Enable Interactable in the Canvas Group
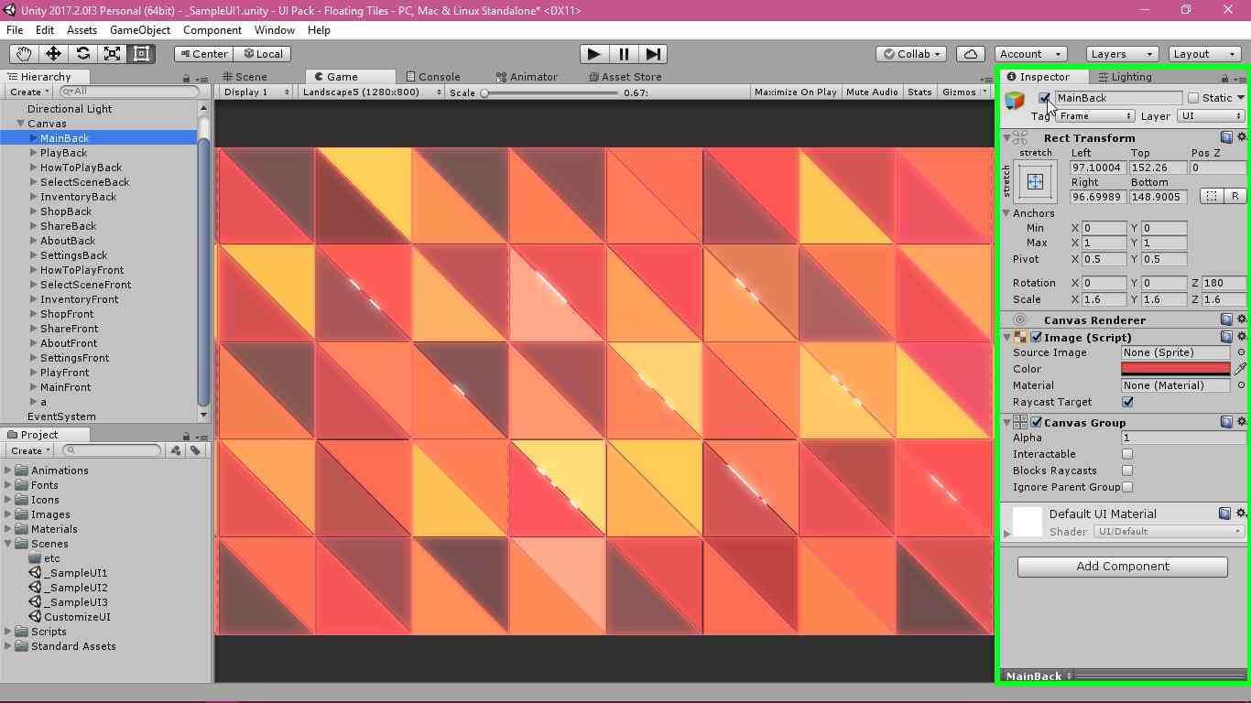The height and width of the screenshot is (703, 1251). pos(1127,454)
